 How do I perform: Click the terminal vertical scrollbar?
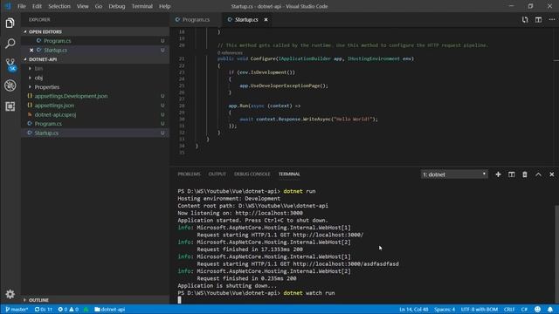[556, 255]
